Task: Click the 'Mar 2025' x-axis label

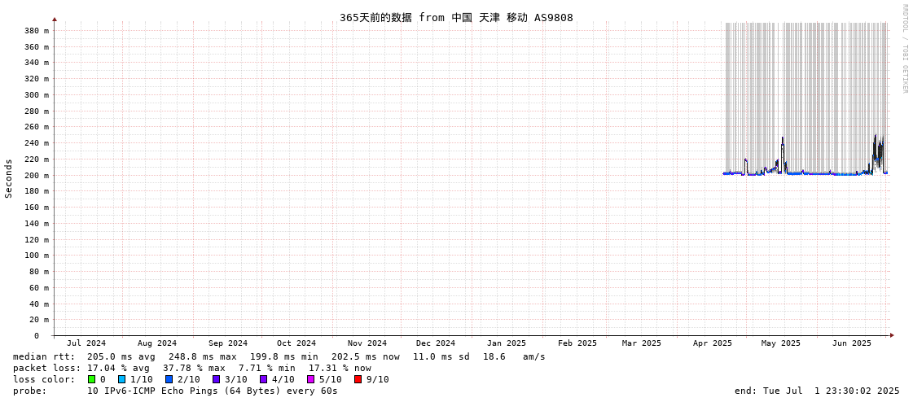Action: coord(641,343)
